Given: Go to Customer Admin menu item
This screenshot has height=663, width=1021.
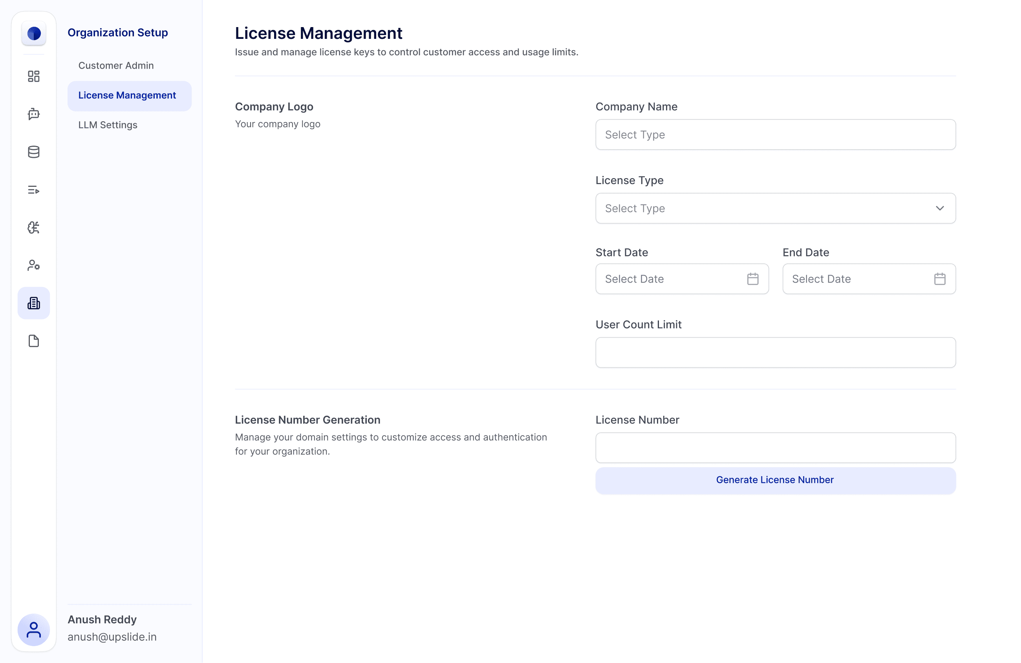Looking at the screenshot, I should [116, 66].
